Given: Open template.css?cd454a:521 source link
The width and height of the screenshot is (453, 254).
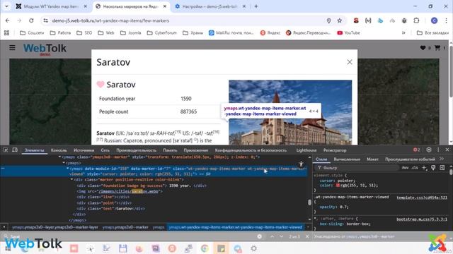Looking at the screenshot, I should click(422, 198).
